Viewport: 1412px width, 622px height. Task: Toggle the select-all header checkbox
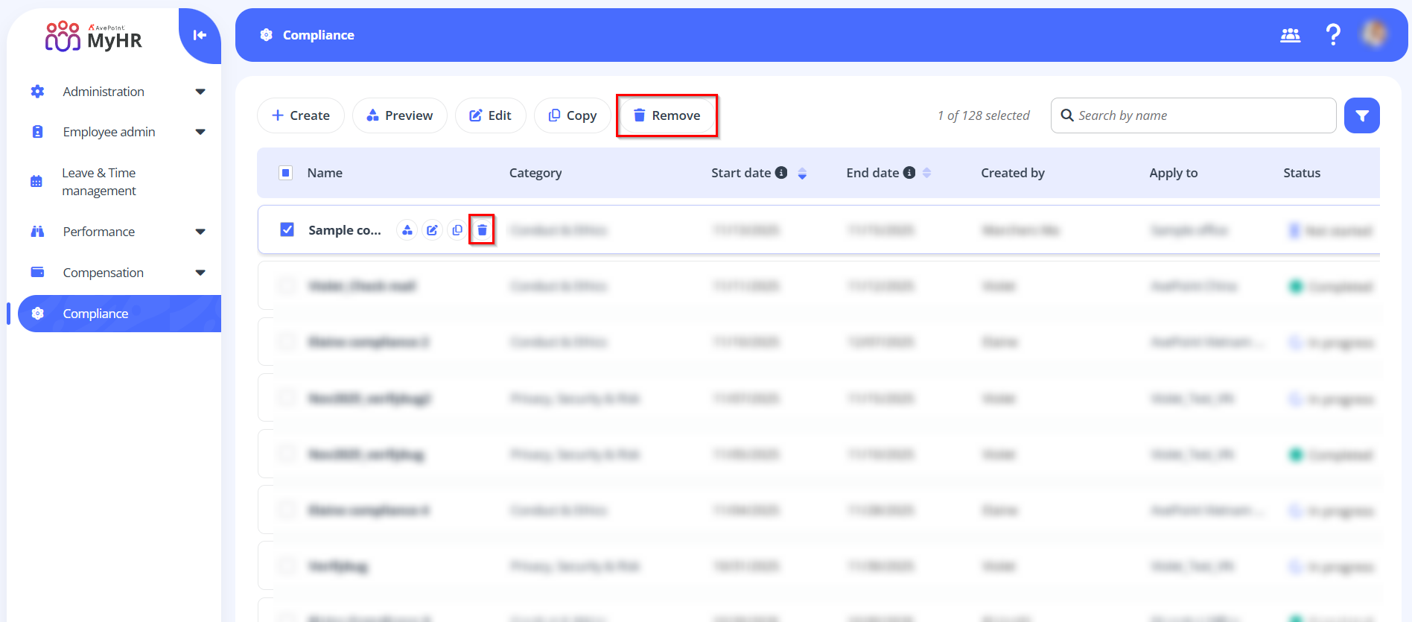point(286,173)
